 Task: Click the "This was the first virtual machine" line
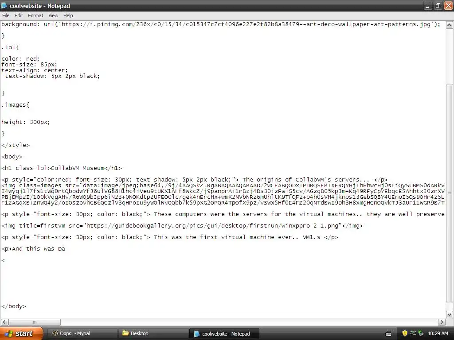(x=170, y=237)
